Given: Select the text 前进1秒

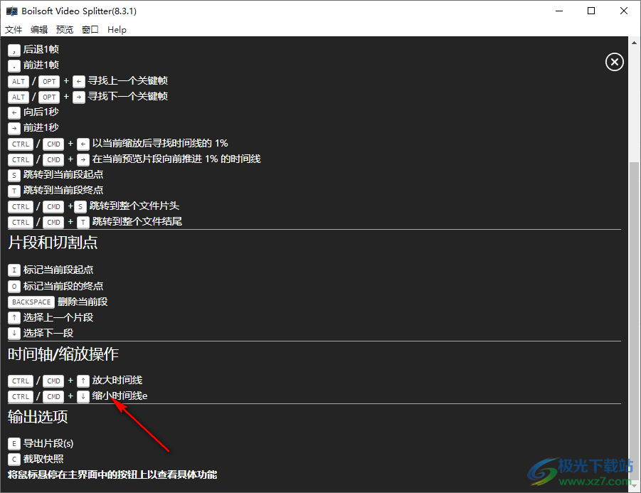Looking at the screenshot, I should pos(41,127).
